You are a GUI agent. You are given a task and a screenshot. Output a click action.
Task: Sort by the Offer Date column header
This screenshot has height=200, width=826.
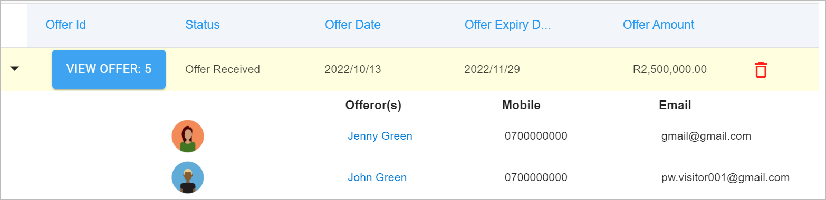(353, 25)
